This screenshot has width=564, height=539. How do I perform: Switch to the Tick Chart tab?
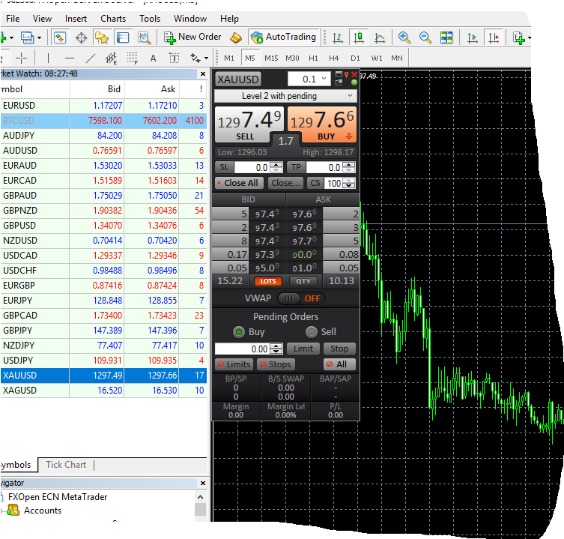66,465
